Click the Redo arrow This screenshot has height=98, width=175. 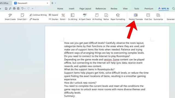[28, 8]
